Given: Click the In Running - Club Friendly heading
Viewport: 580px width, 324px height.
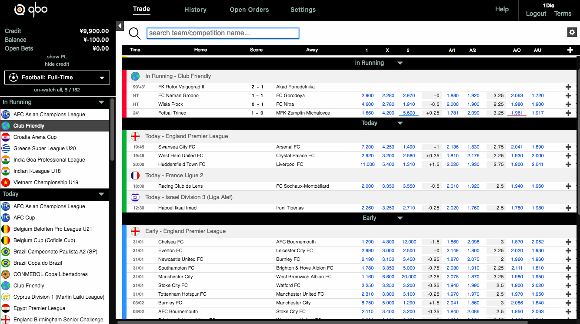Looking at the screenshot, I should (x=178, y=76).
